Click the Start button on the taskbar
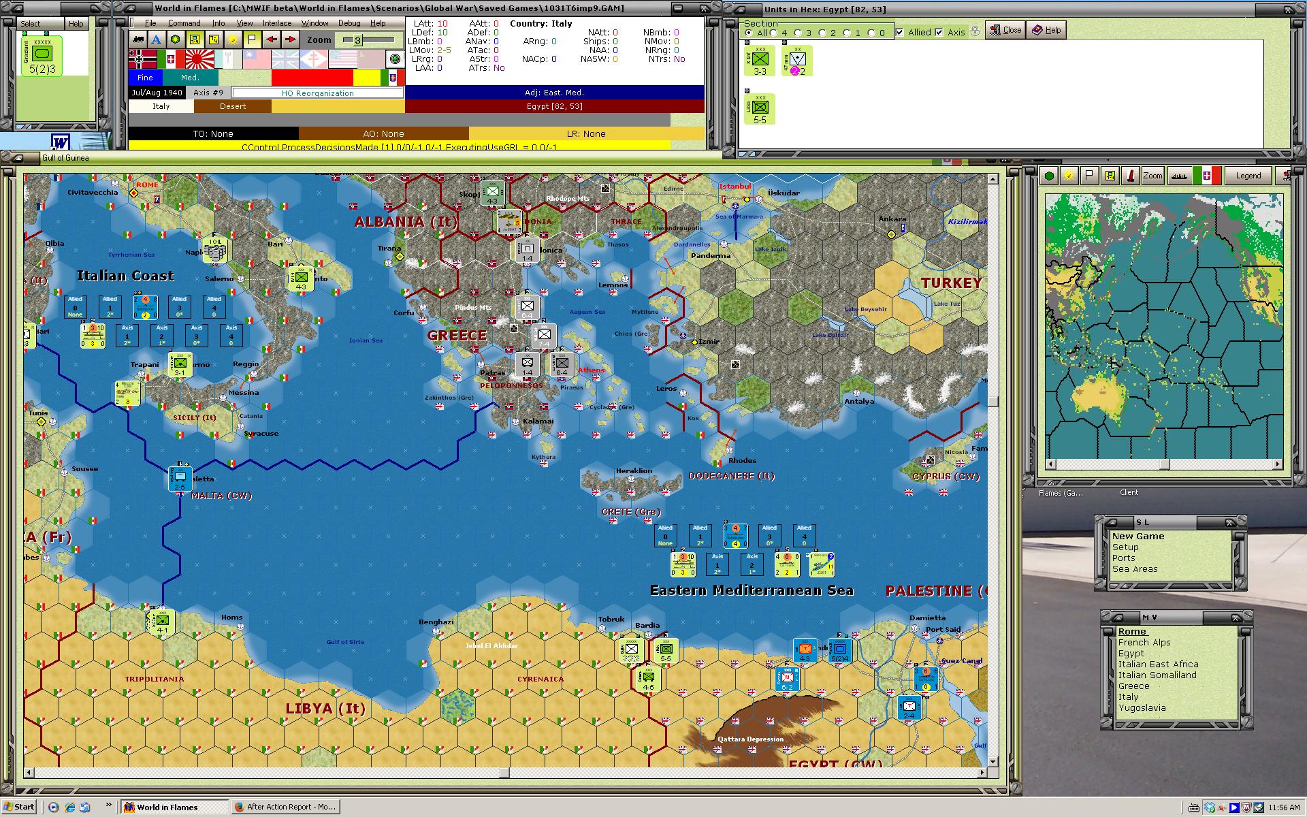 tap(19, 807)
